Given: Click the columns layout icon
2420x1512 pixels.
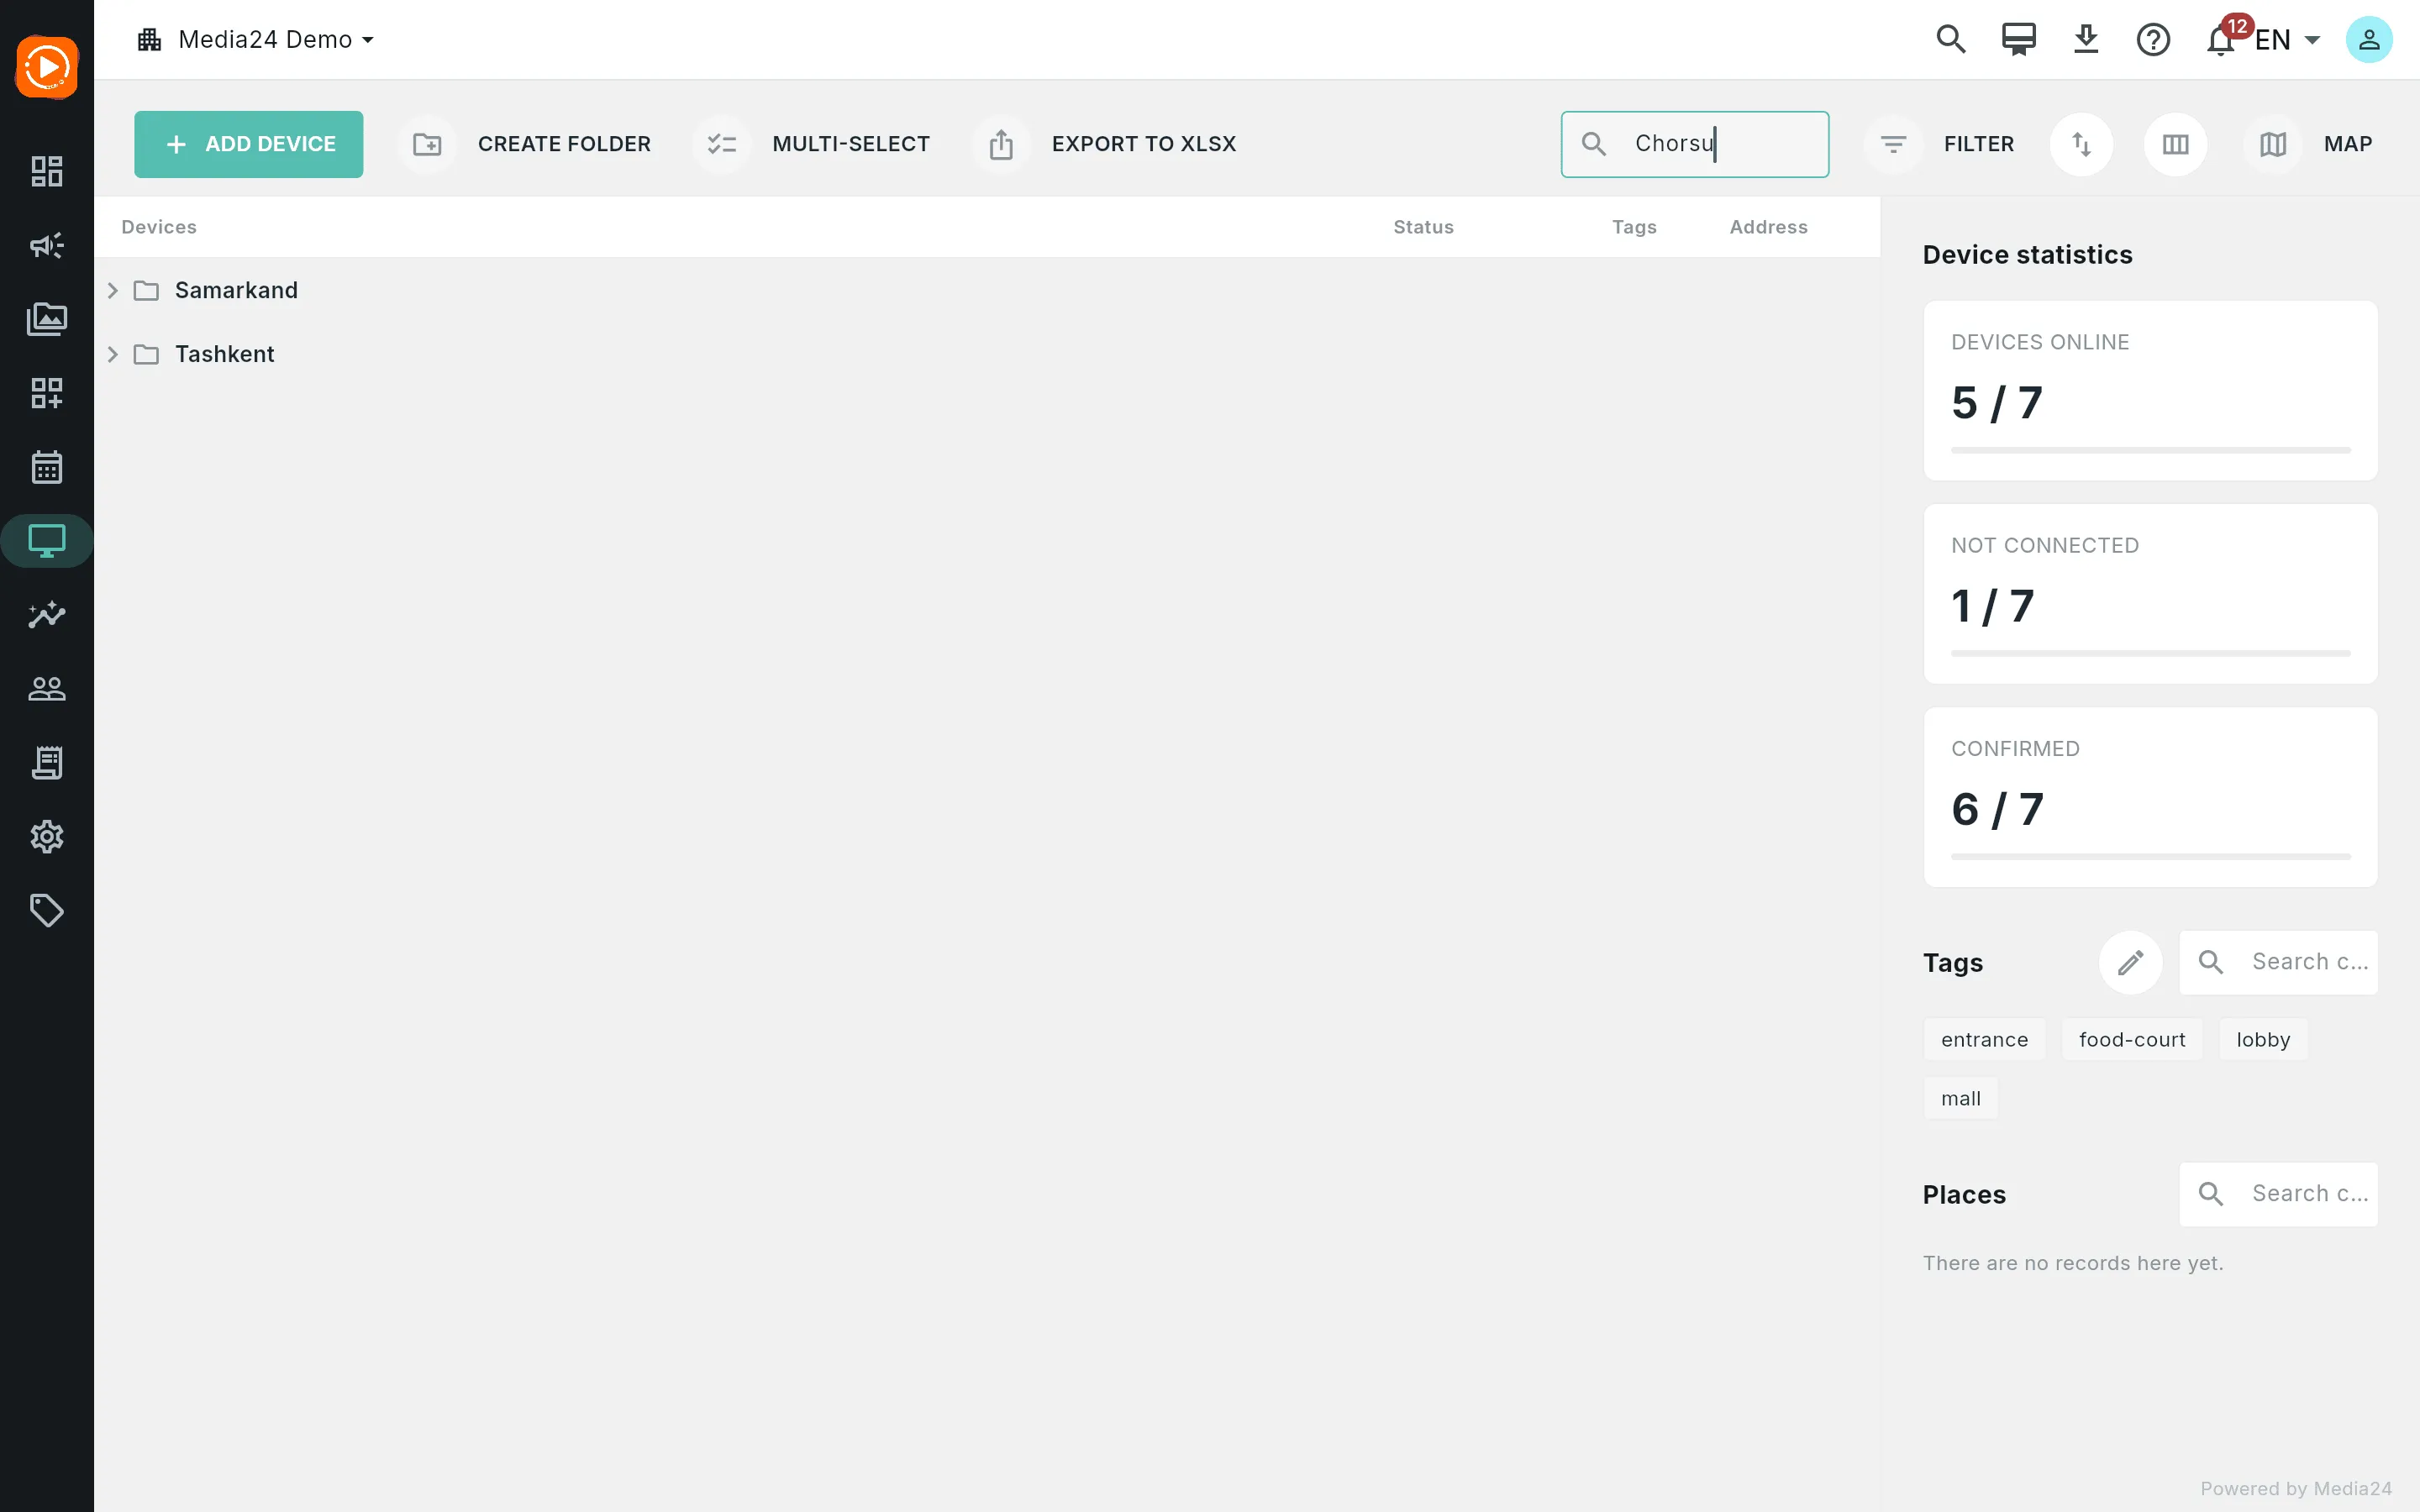Looking at the screenshot, I should (x=2176, y=144).
